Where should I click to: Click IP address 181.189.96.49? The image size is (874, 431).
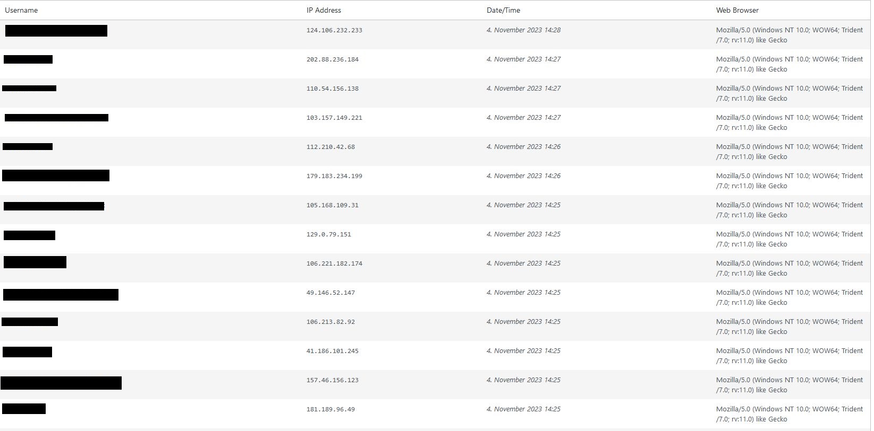click(330, 409)
